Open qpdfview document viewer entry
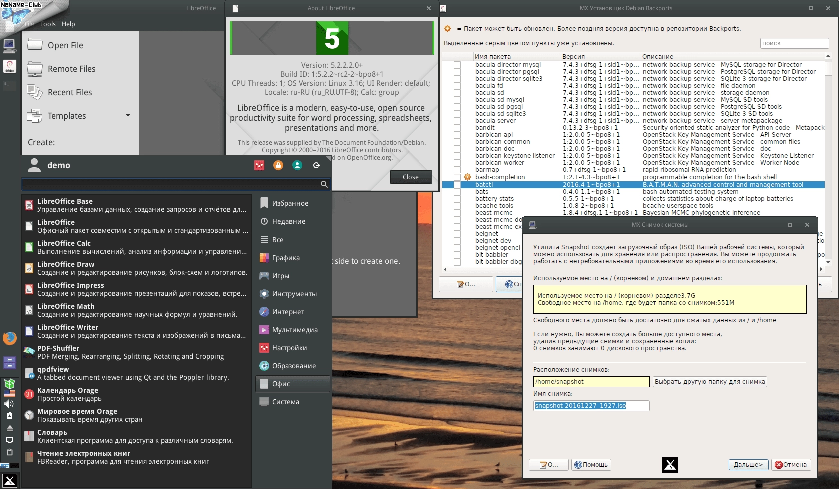This screenshot has width=839, height=489. (136, 373)
